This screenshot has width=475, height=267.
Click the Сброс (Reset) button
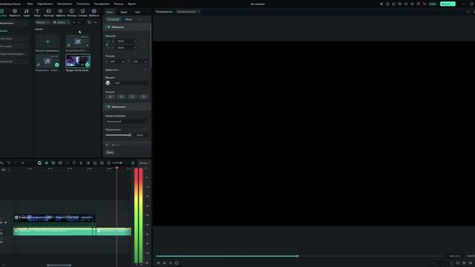click(110, 152)
